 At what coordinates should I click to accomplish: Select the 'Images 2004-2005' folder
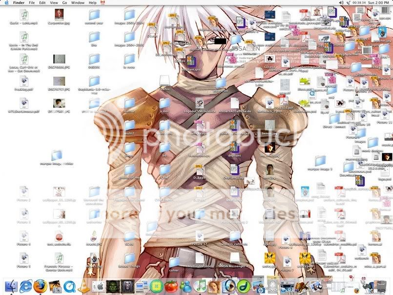129,37
